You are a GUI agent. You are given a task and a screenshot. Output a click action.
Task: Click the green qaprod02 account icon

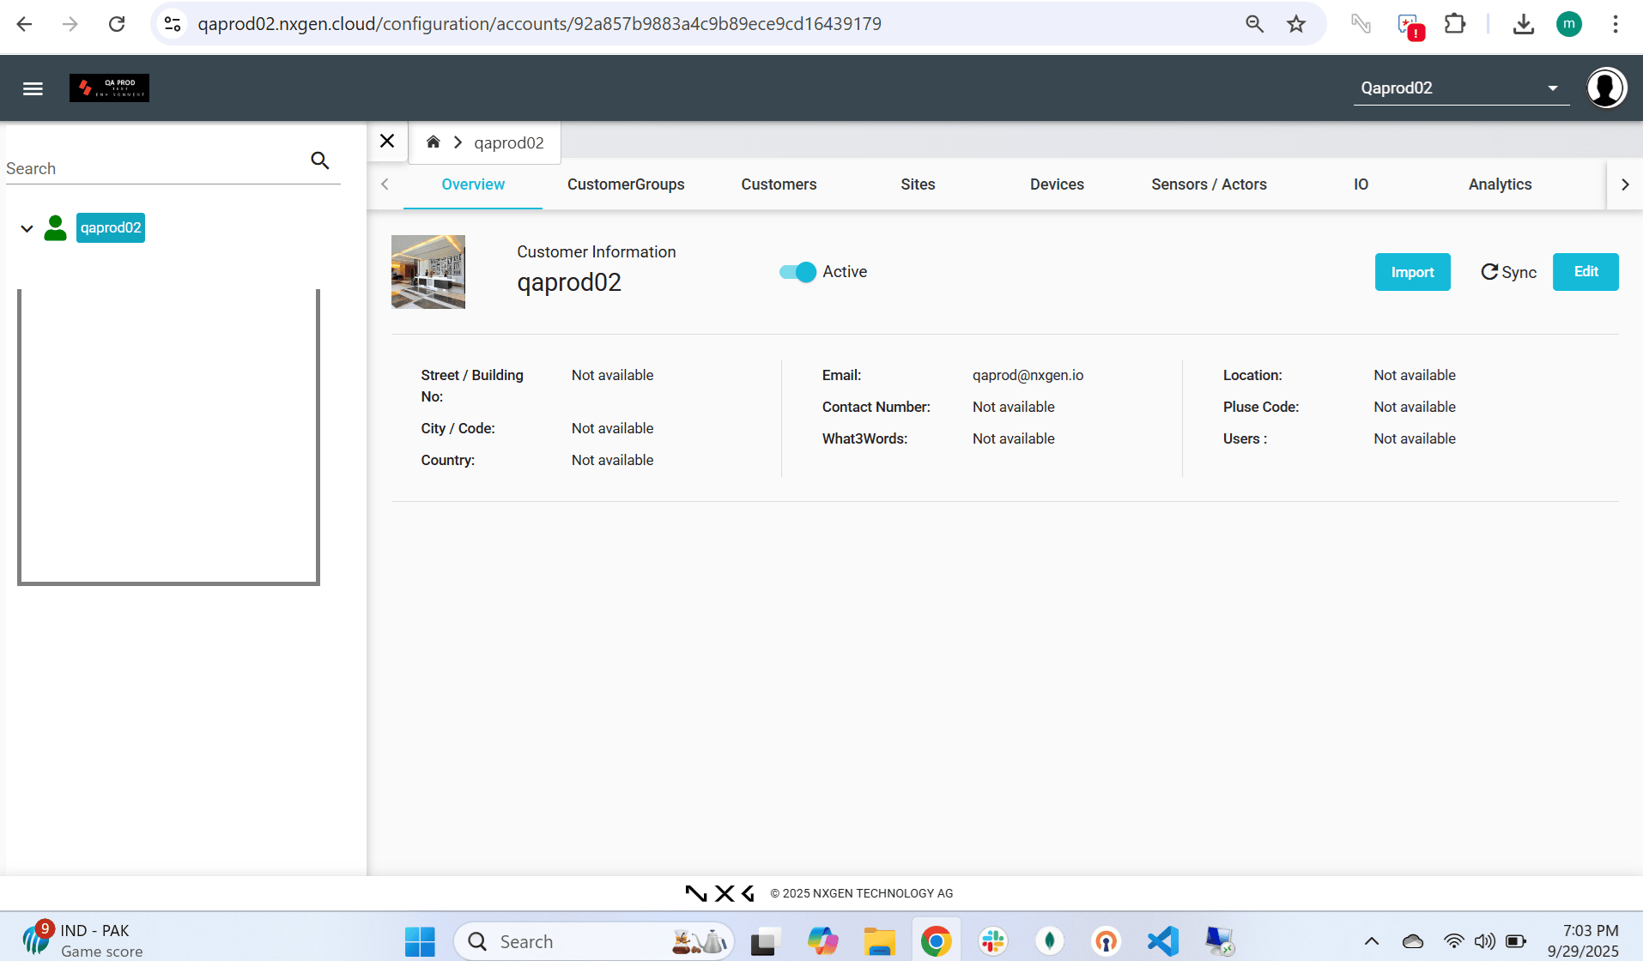tap(56, 227)
